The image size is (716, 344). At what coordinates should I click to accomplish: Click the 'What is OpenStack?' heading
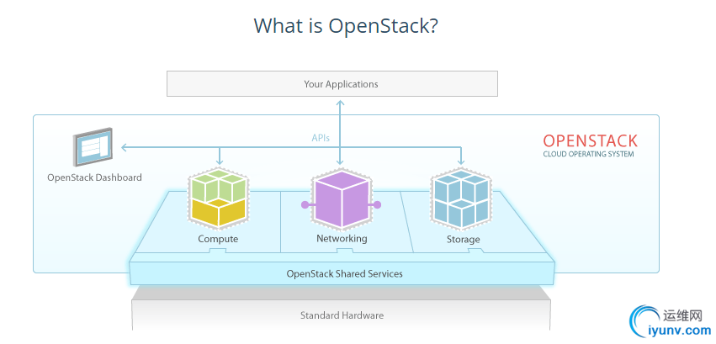(x=346, y=26)
